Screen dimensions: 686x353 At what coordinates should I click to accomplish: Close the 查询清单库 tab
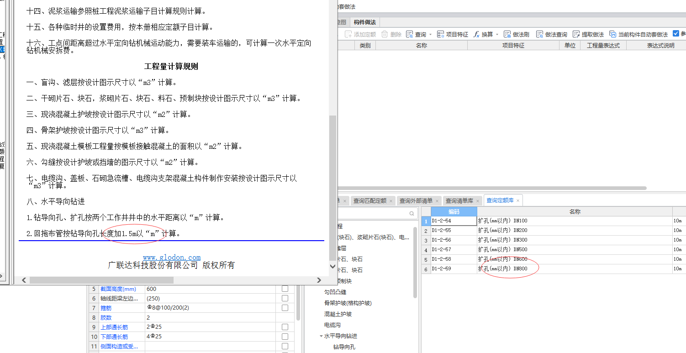pyautogui.click(x=478, y=201)
